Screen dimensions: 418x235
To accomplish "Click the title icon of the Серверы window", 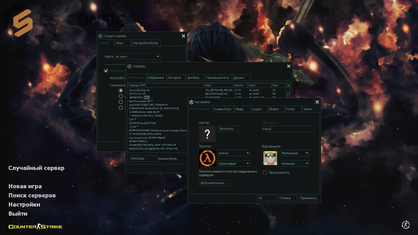I will coord(129,66).
